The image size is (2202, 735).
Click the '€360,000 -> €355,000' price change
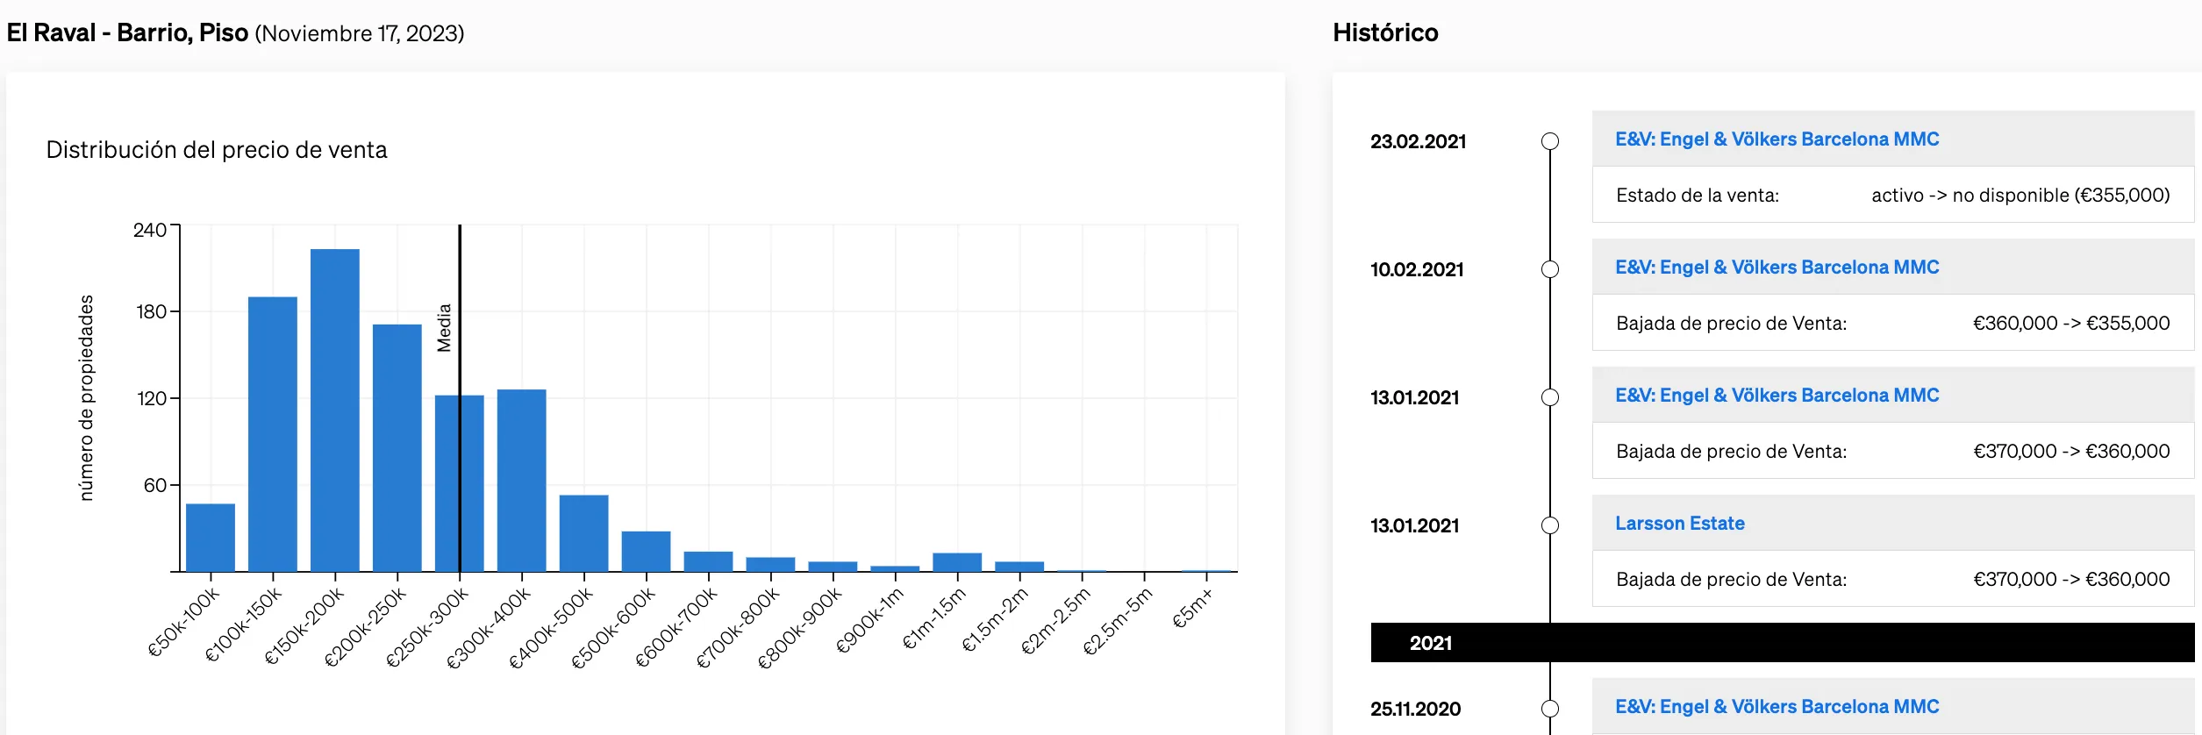[2071, 324]
